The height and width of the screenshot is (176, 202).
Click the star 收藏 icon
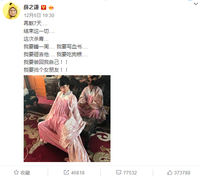pos(16,173)
